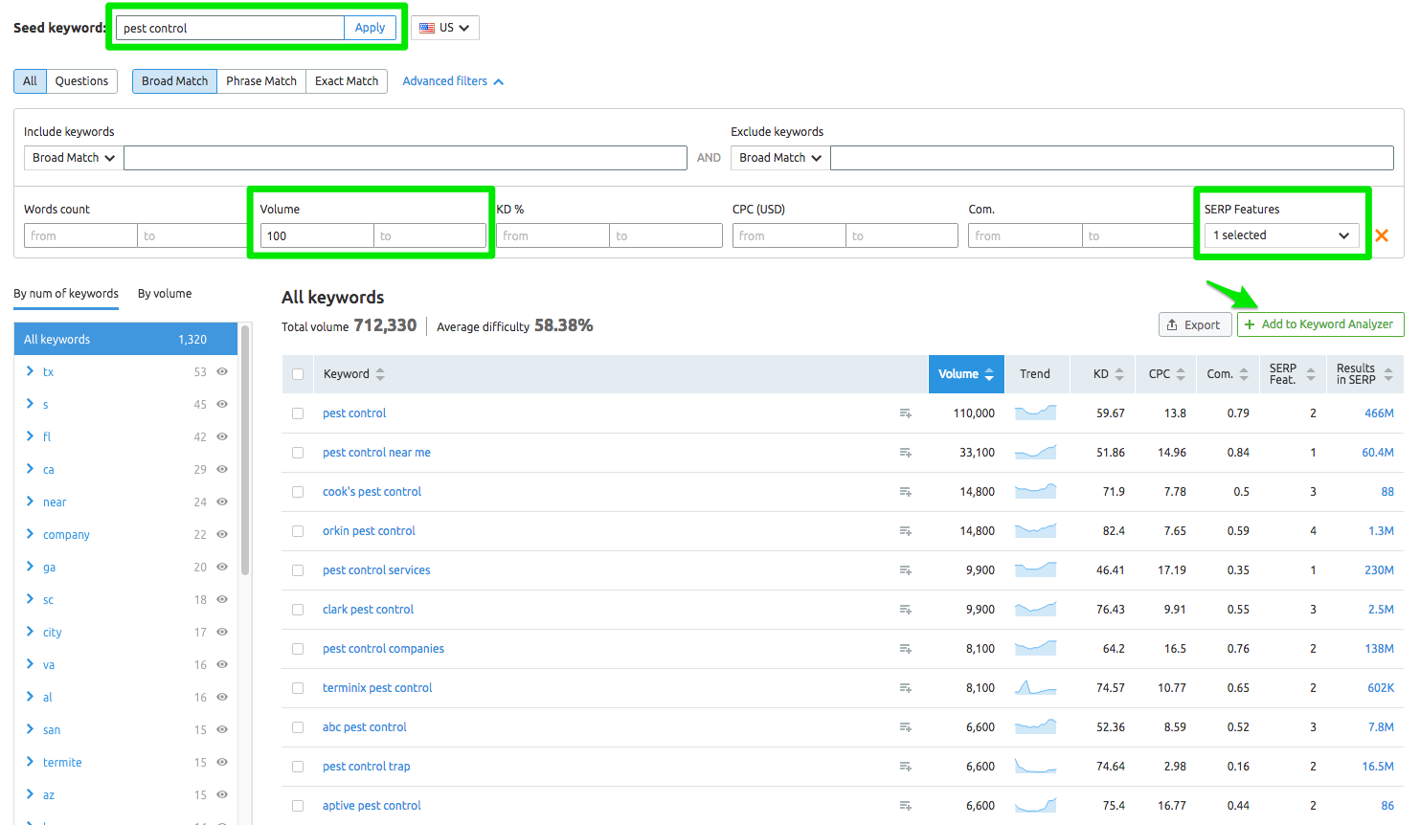Hide the "tx" keyword group via eye icon
The image size is (1420, 825).
(x=221, y=371)
